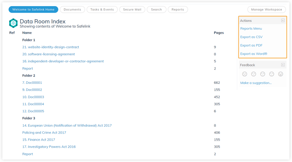
Task: Collapse the Actions panel
Action: tap(283, 21)
